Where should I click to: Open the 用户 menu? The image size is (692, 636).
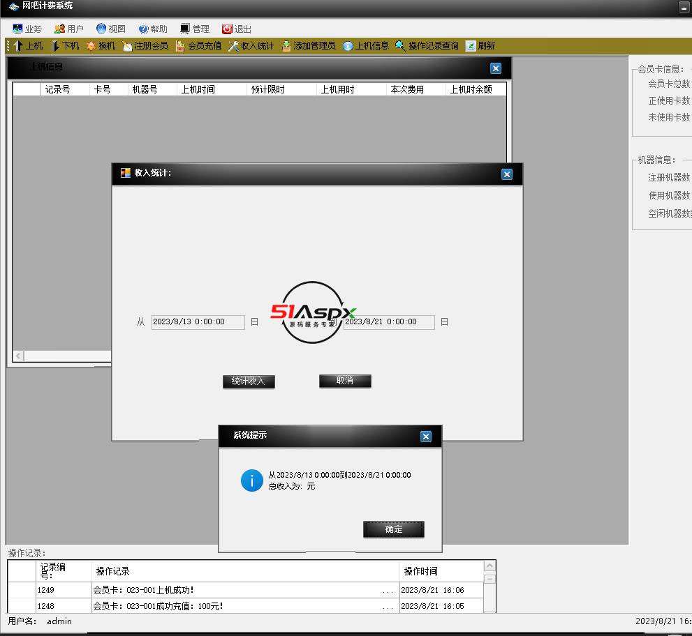69,29
